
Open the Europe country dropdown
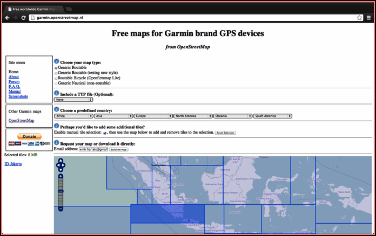[153, 116]
